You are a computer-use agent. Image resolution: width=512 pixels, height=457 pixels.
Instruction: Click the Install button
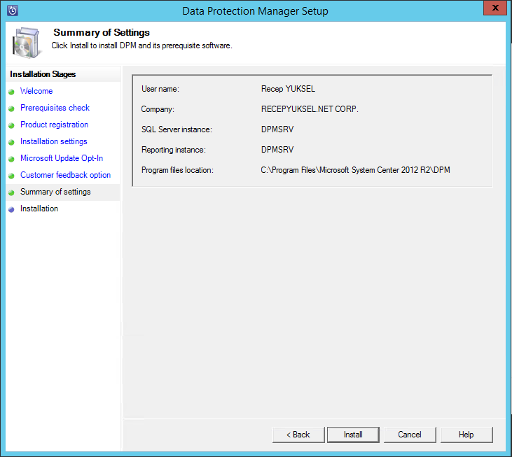click(x=353, y=435)
